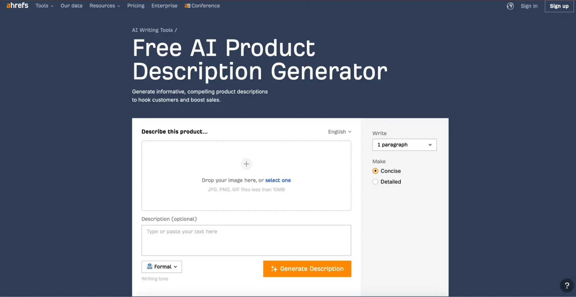Click the Description text input field
The image size is (576, 297).
click(x=246, y=240)
